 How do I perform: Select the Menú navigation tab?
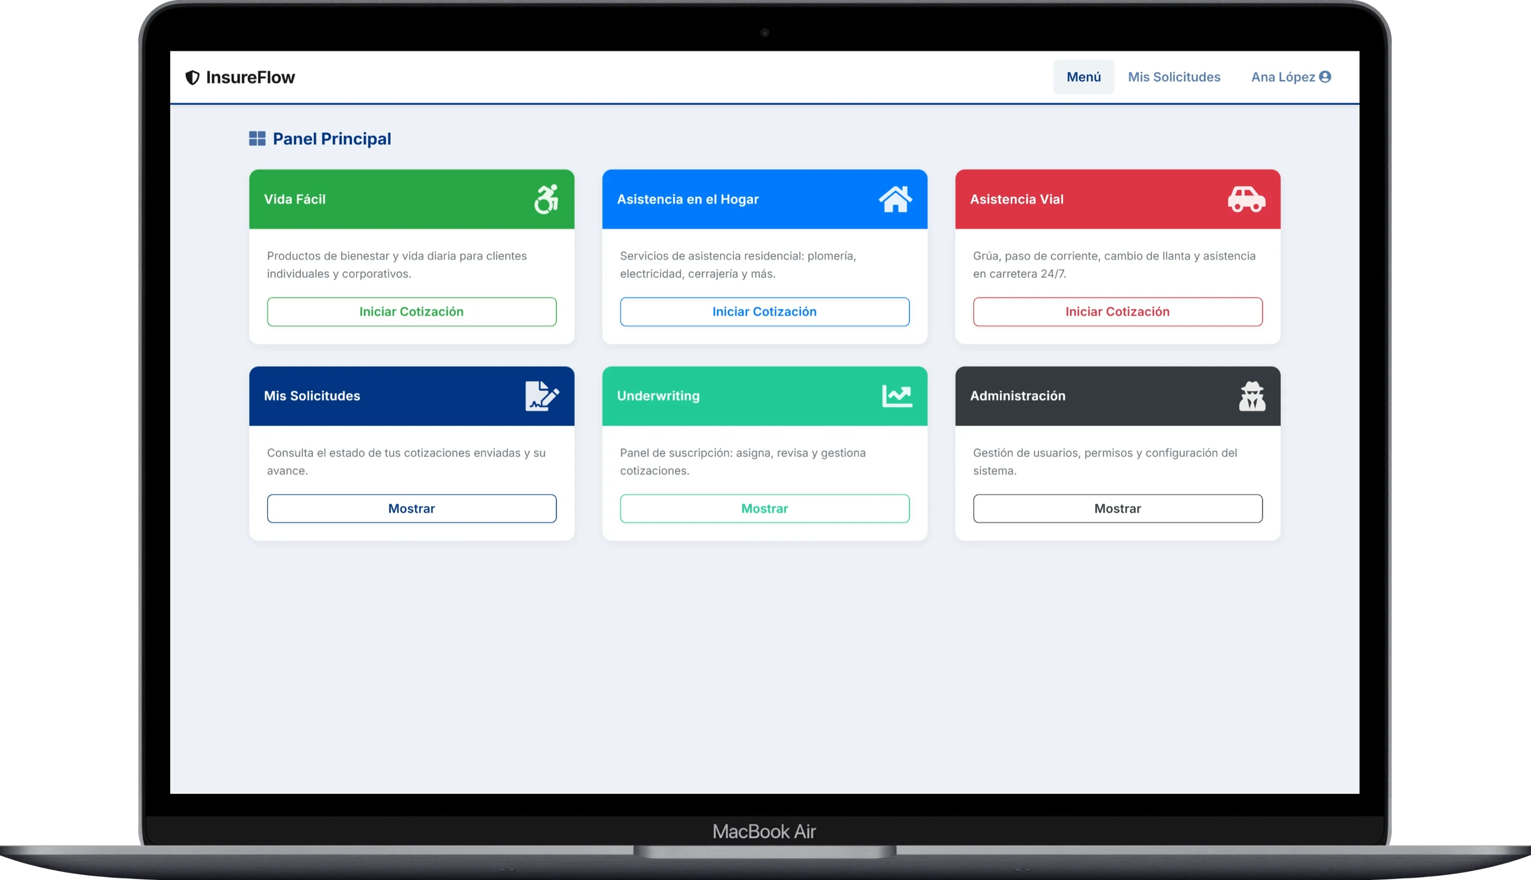pos(1083,77)
